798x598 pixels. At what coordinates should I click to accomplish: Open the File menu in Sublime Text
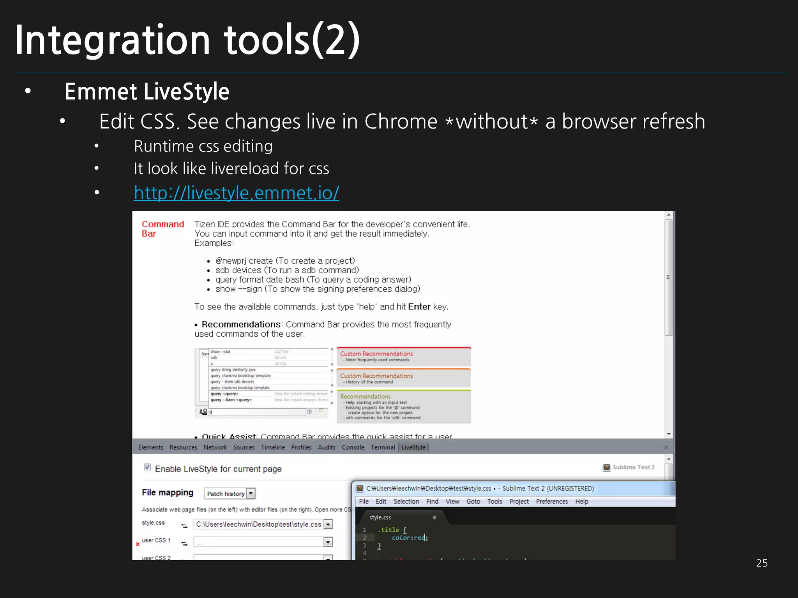(x=364, y=501)
